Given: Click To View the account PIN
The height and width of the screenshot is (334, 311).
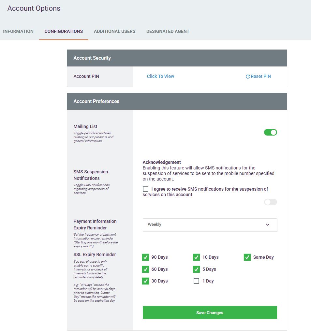Looking at the screenshot, I should (x=160, y=76).
